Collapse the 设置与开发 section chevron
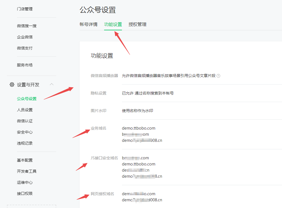This screenshot has width=282, height=208. pos(52,84)
